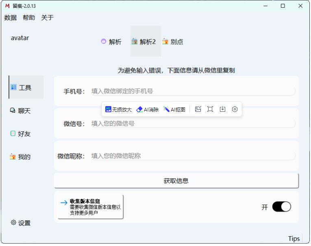Click the 手机号 input field
The image size is (311, 246).
[193, 91]
